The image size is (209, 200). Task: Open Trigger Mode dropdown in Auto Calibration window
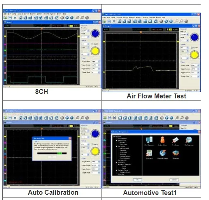pos(96,162)
